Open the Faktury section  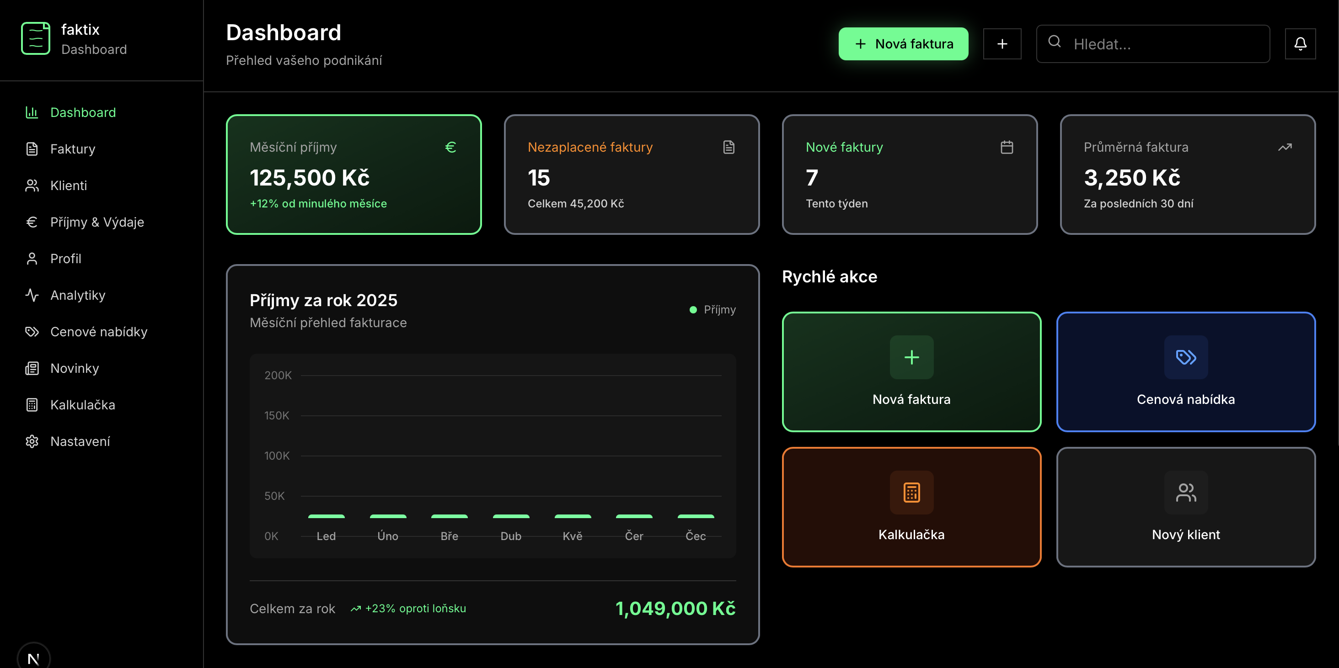(x=72, y=149)
